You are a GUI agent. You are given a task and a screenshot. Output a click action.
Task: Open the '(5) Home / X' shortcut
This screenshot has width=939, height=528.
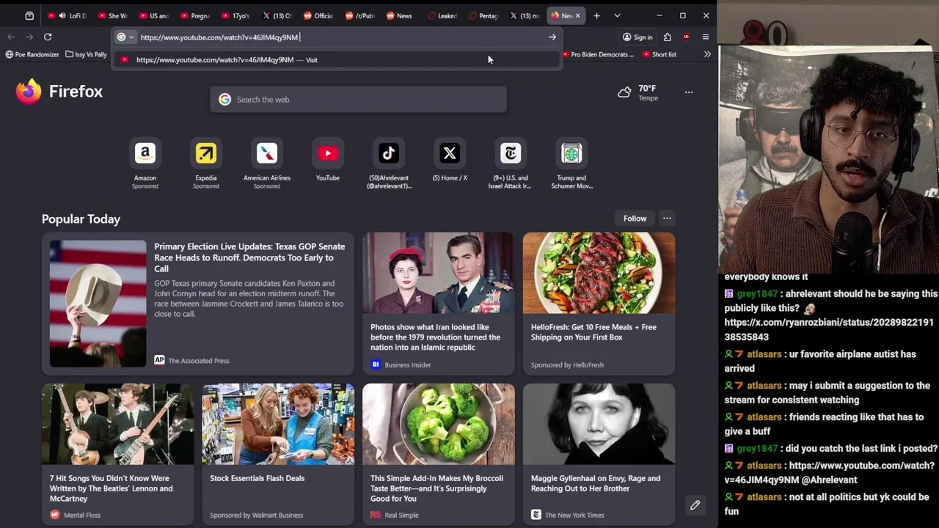[x=450, y=161]
